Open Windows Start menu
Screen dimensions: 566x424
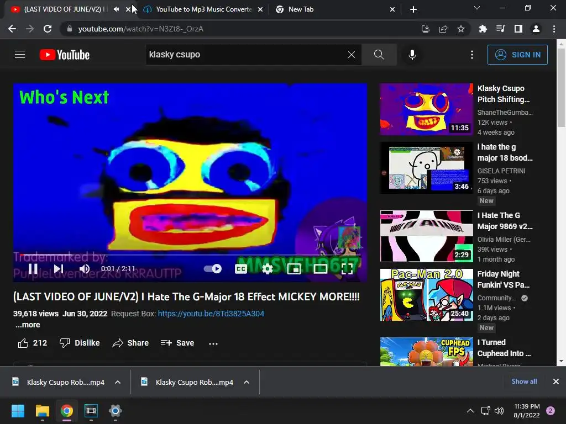coord(18,411)
